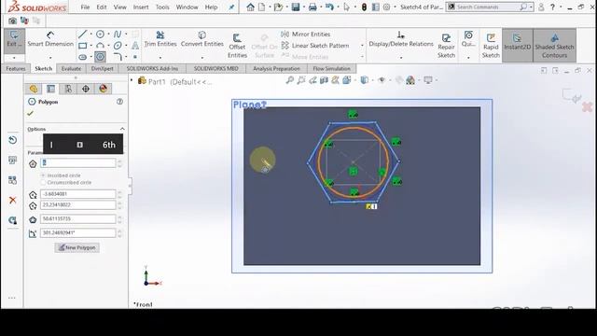Adjust the number of sides stepper
The height and width of the screenshot is (336, 597).
(119, 163)
